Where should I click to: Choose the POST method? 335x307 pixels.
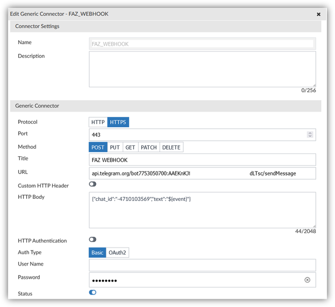tap(98, 147)
